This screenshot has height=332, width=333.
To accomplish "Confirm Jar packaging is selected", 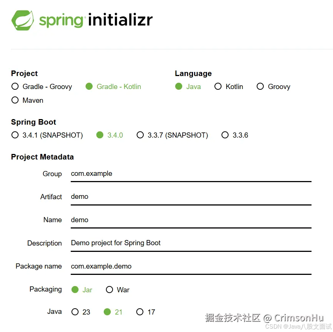I will click(75, 290).
